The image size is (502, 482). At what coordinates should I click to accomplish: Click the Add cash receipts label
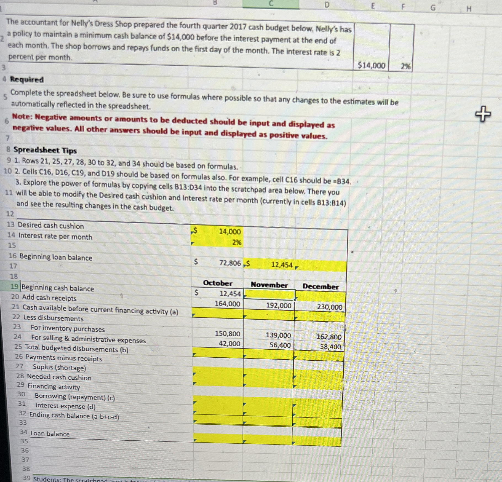click(x=49, y=298)
